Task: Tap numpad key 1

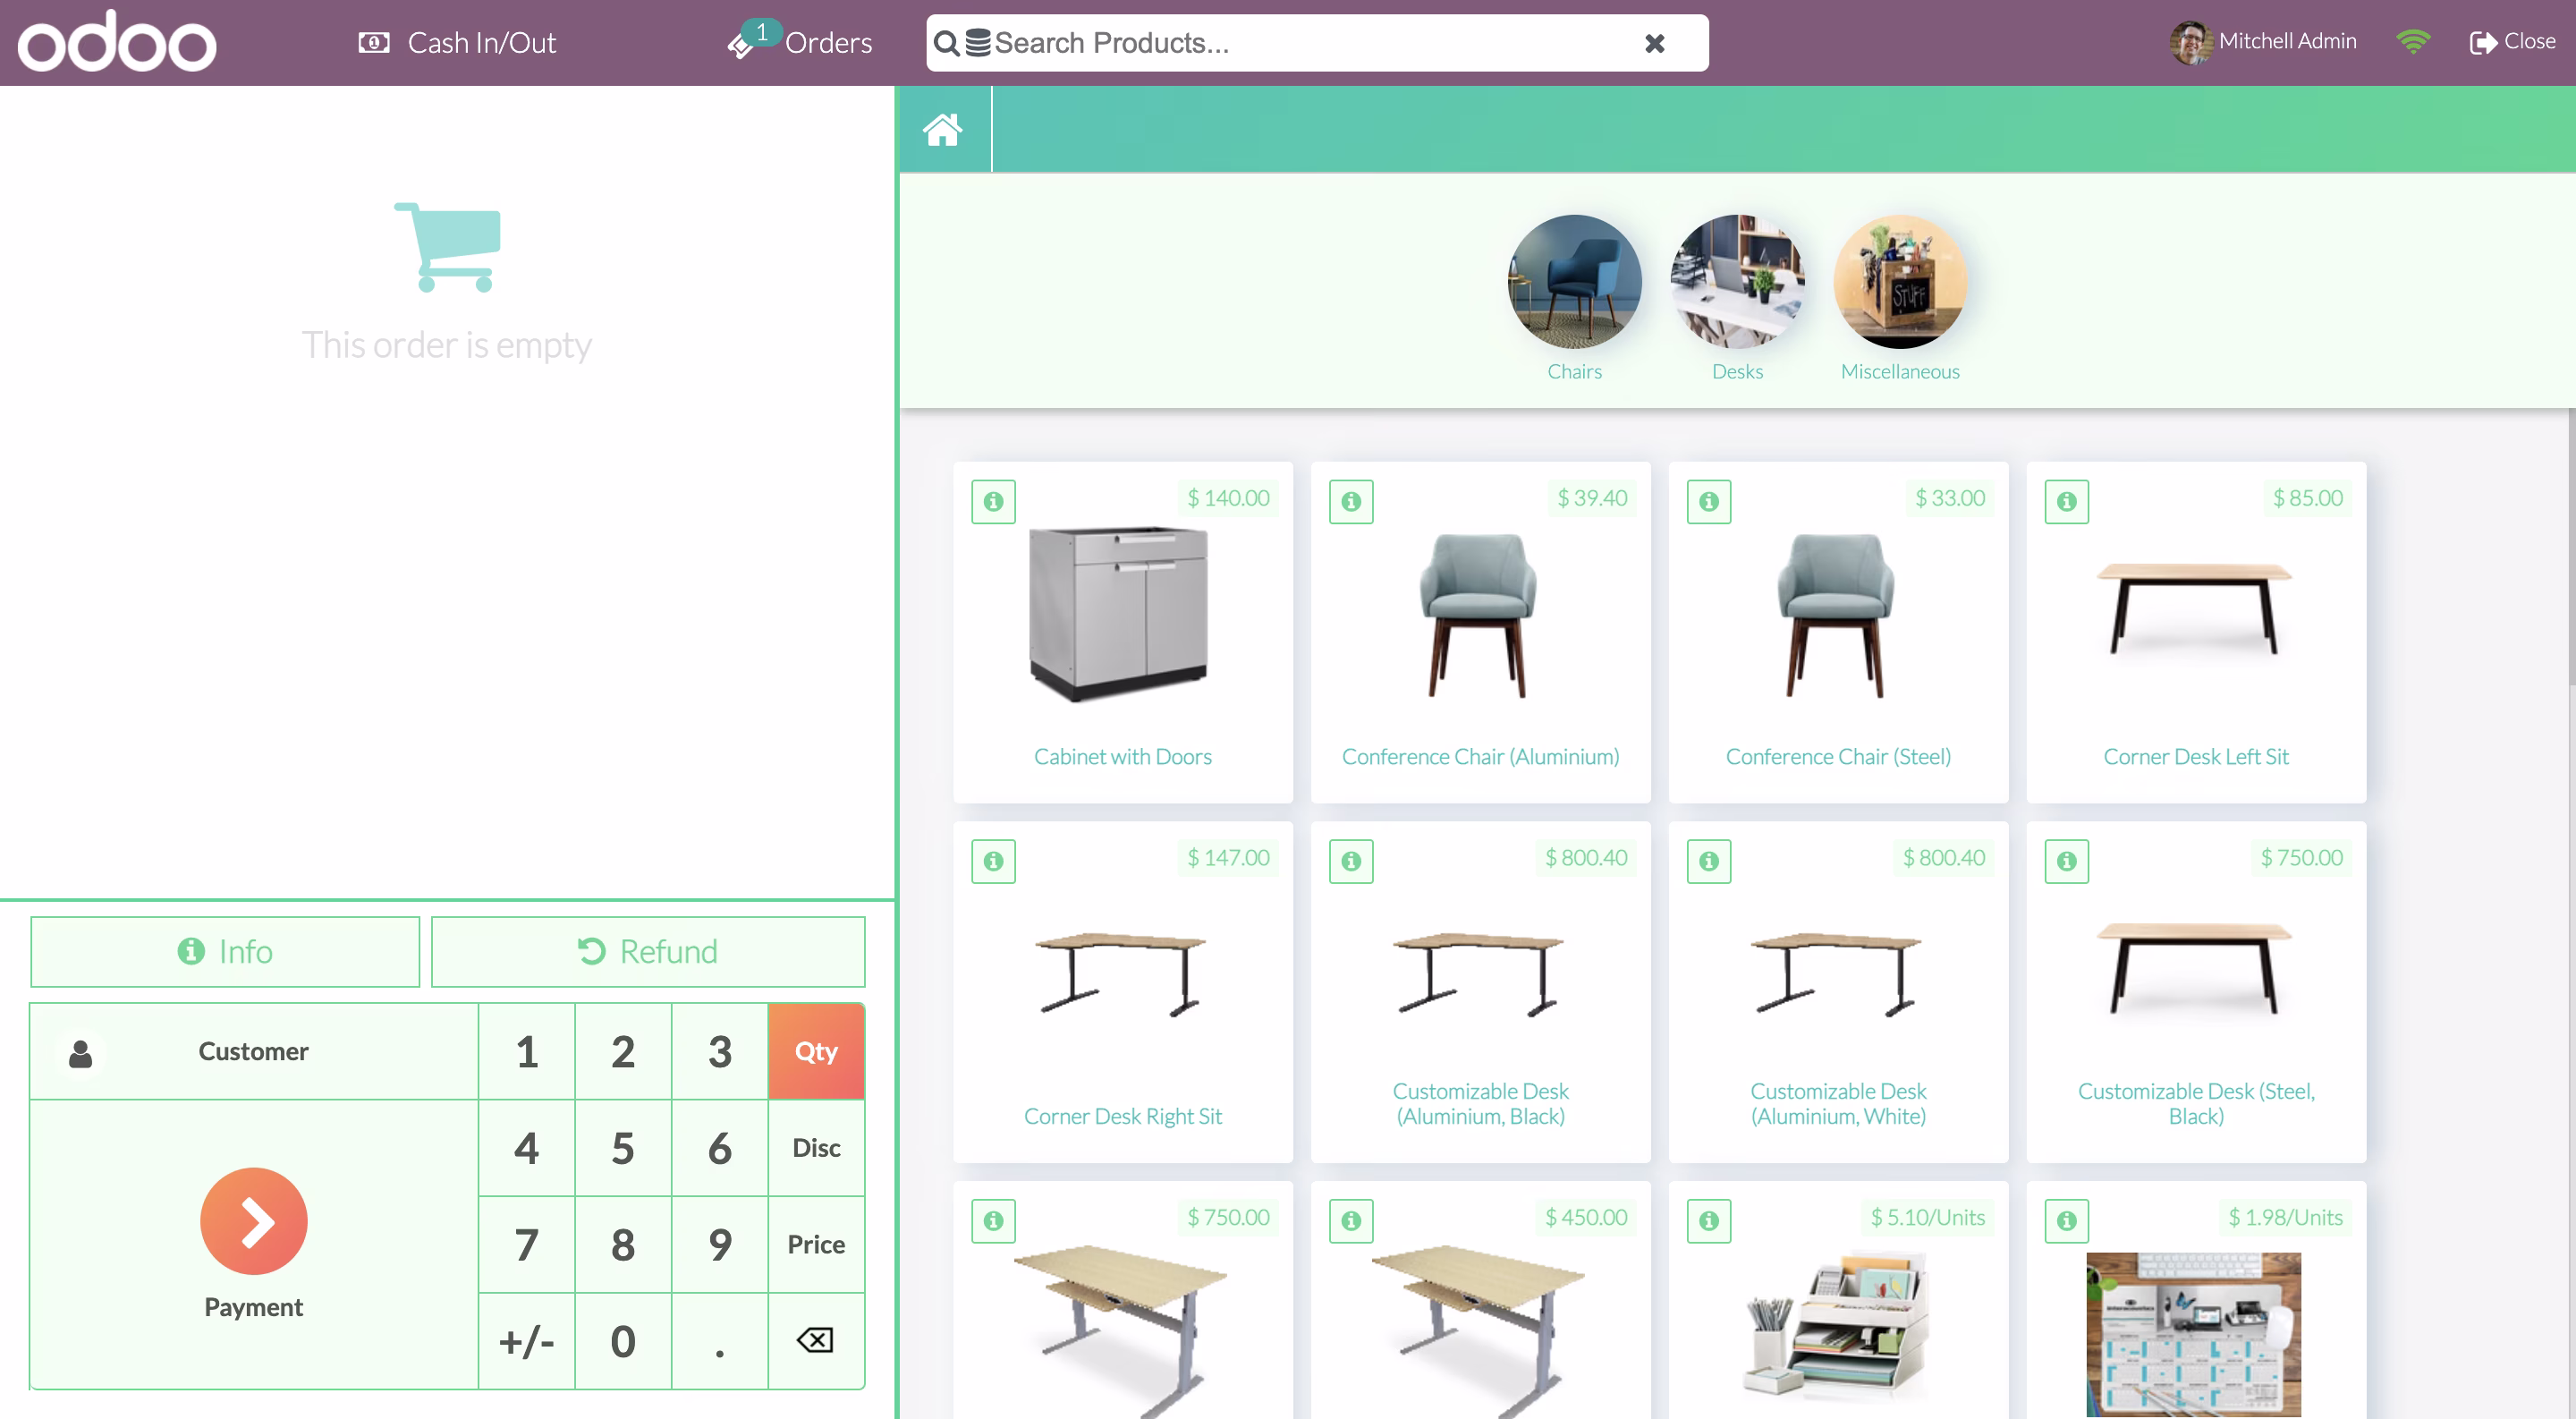Action: point(527,1052)
